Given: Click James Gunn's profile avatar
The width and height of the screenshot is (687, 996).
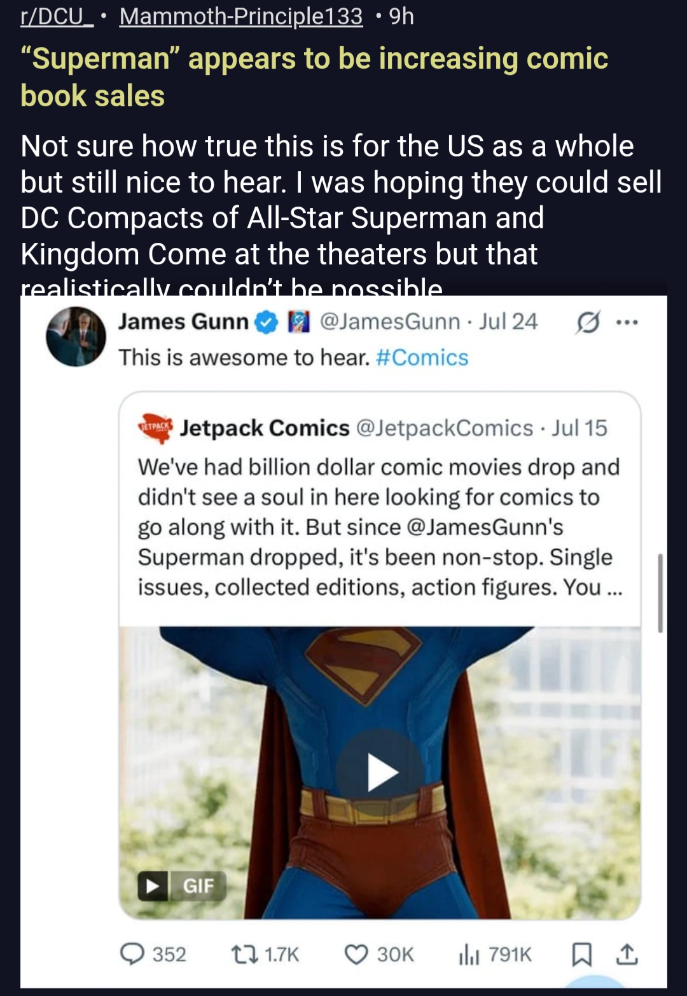Looking at the screenshot, I should coord(76,337).
